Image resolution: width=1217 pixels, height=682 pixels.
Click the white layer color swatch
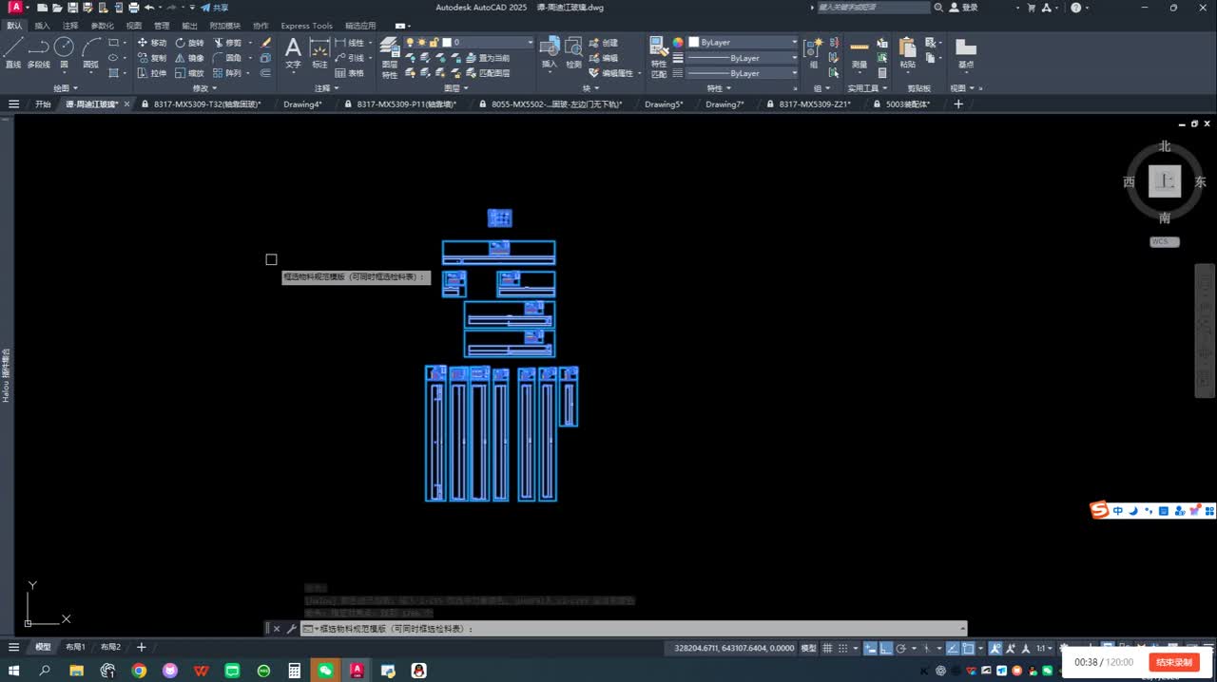point(445,43)
